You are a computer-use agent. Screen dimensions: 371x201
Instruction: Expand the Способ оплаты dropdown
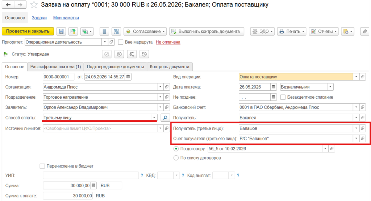pyautogui.click(x=154, y=118)
